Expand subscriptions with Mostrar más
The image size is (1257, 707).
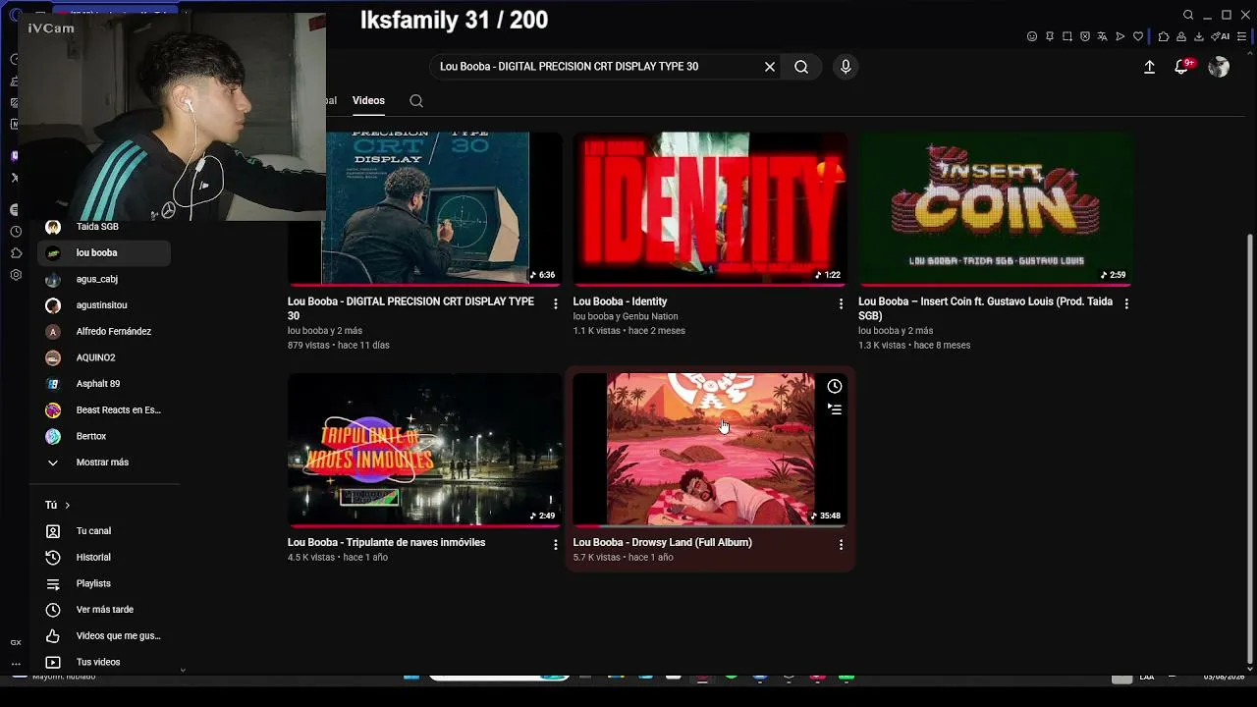pos(104,462)
